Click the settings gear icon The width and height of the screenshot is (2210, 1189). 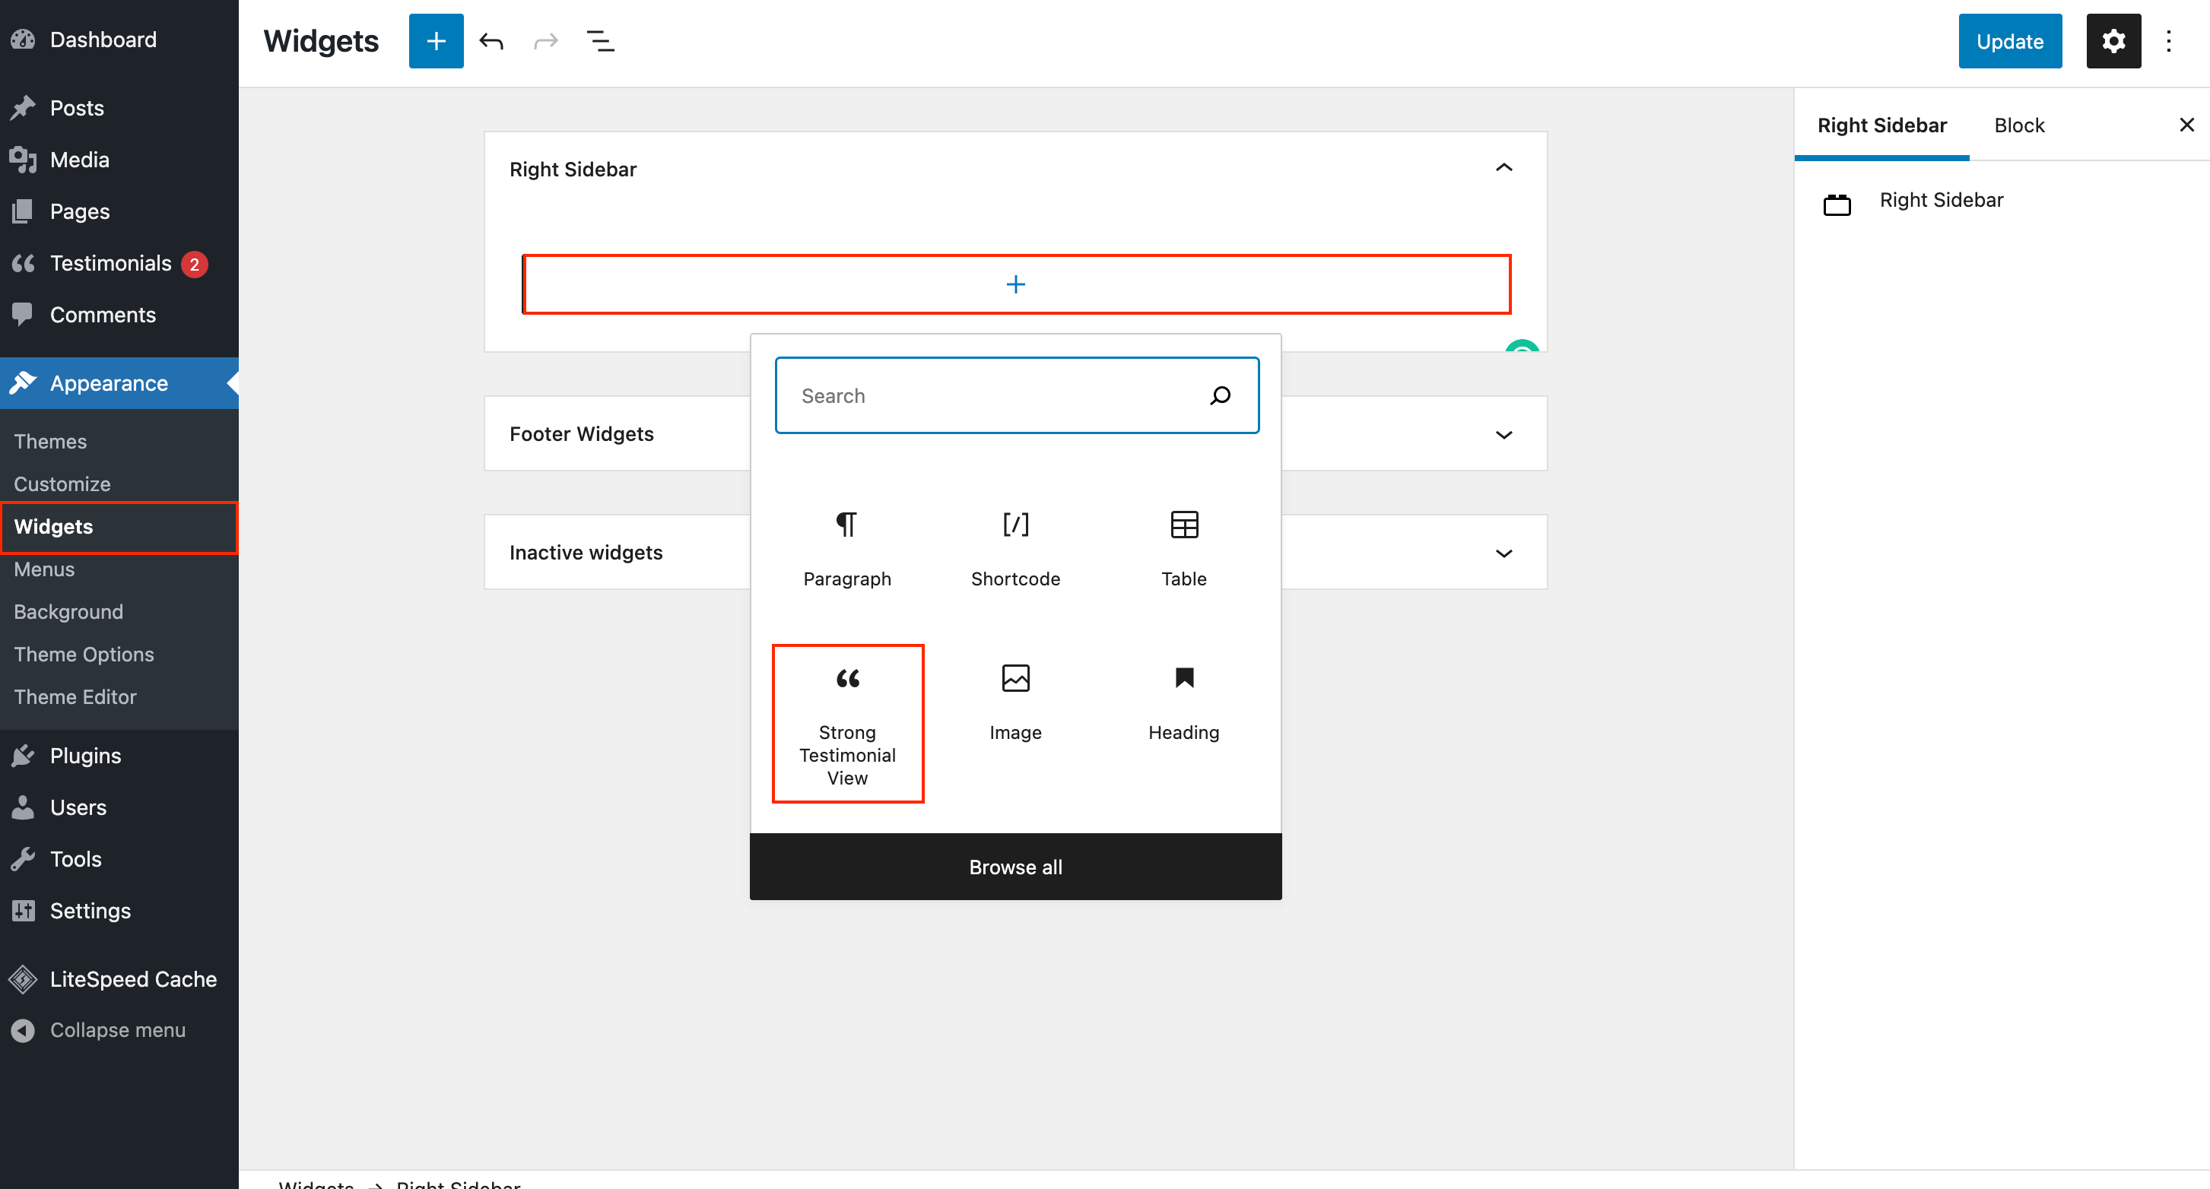click(2112, 41)
